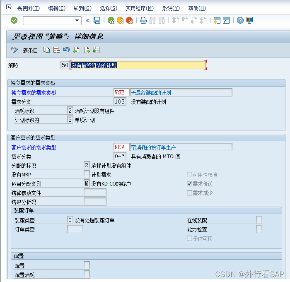Viewport: 290px width, 282px height.
Task: Click the Find Next binoculars icon
Action: [162, 20]
